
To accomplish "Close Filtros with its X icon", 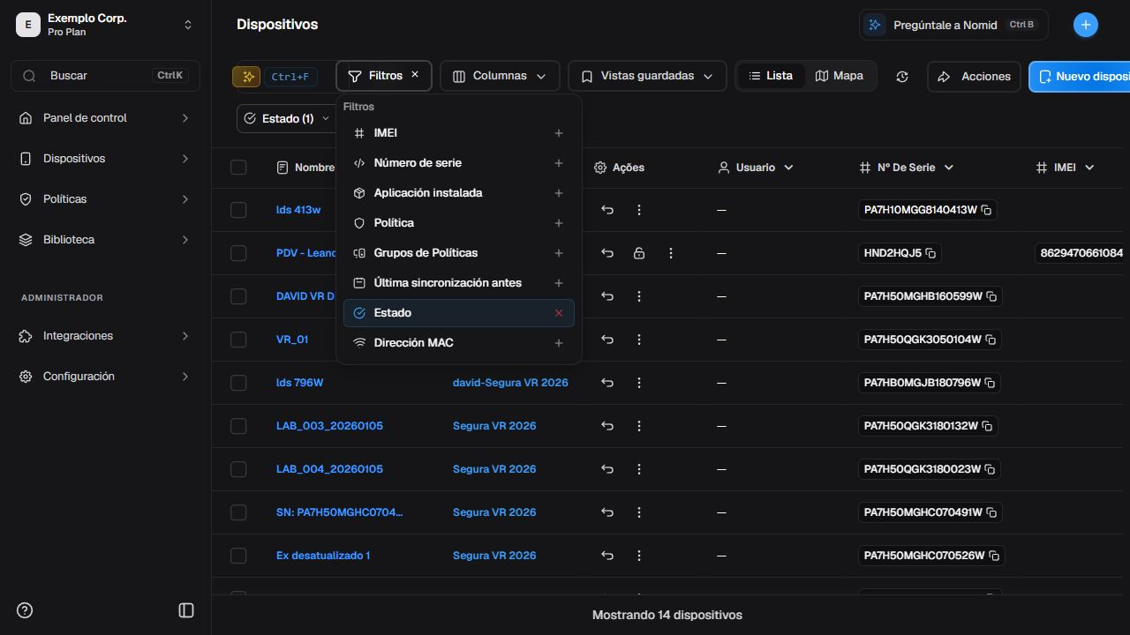I will (x=415, y=75).
